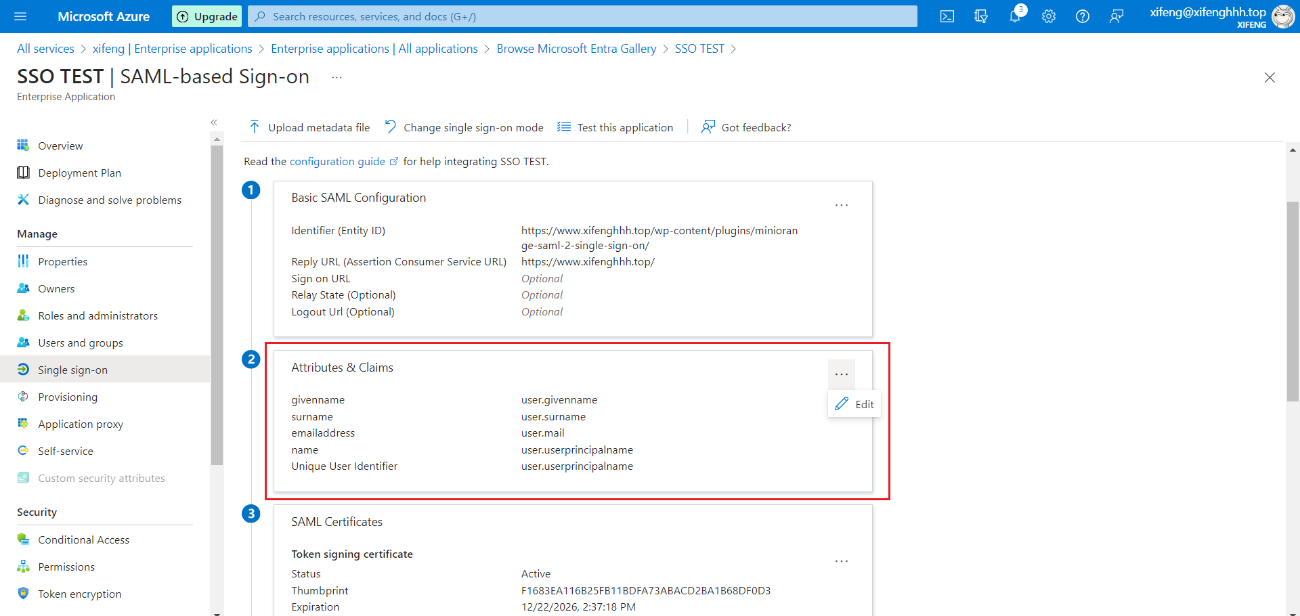Viewport: 1300px width, 616px height.
Task: Click the Permissions icon
Action: (x=23, y=566)
